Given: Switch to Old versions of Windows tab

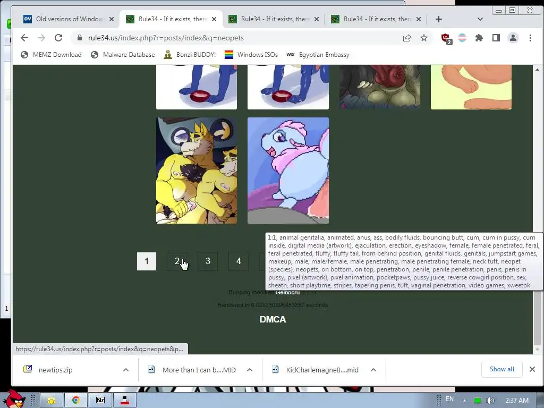Looking at the screenshot, I should click(69, 19).
